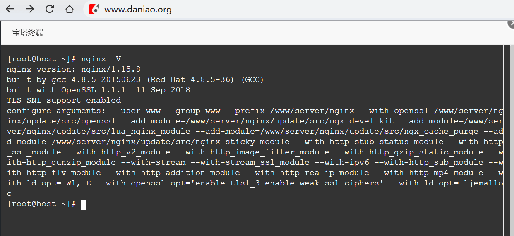This screenshot has width=514, height=236.
Task: Reload the page with the refresh icon
Action: (50, 9)
